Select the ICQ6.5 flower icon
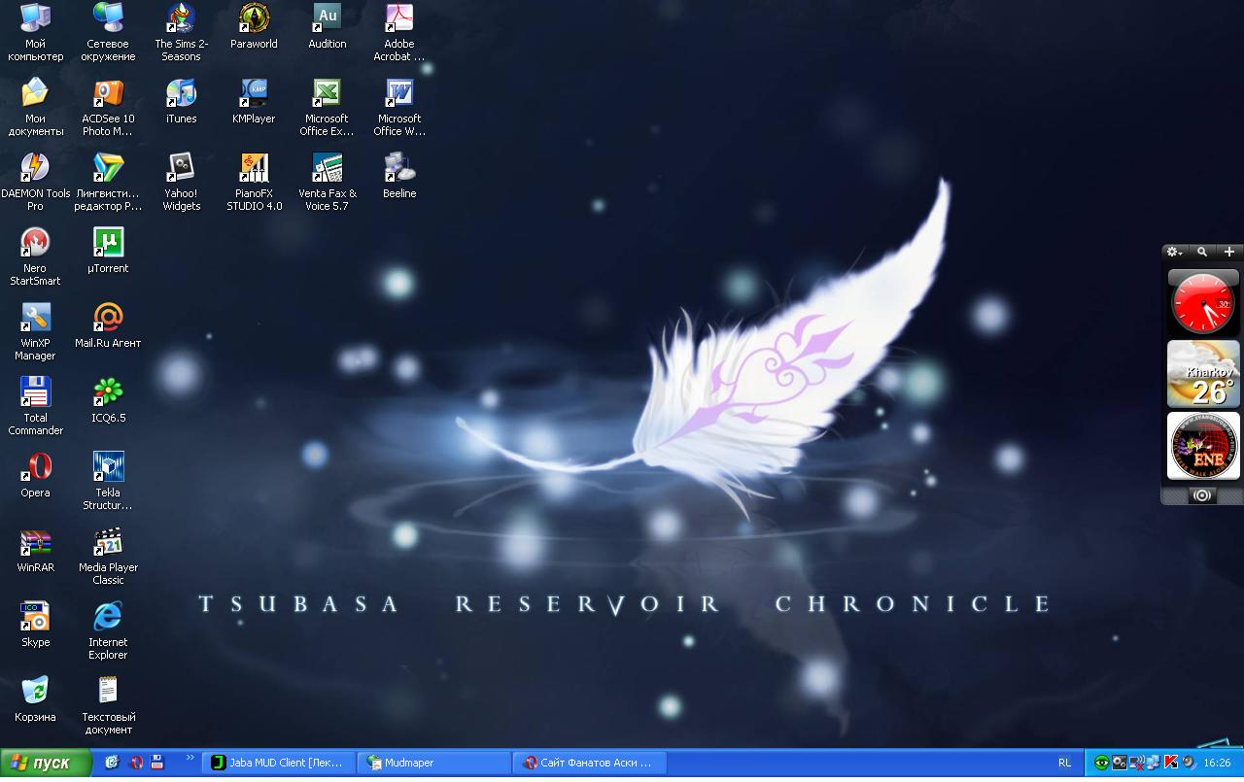 pos(108,400)
